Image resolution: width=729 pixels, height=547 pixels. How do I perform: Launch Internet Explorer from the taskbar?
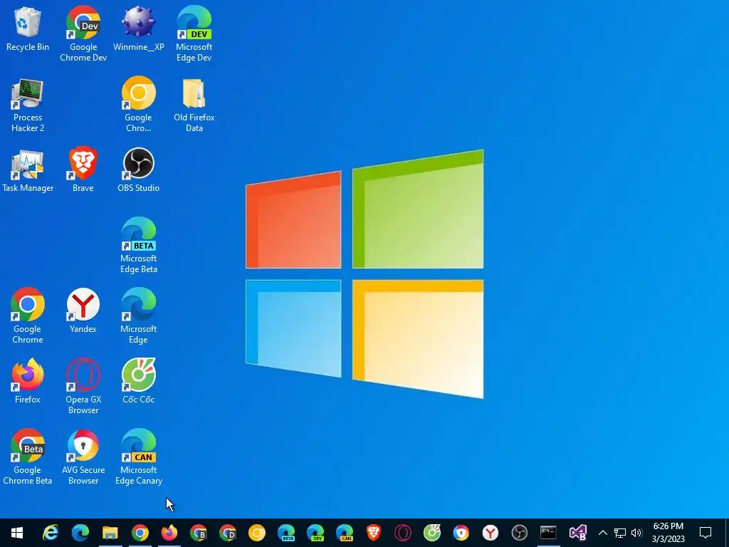coord(51,533)
